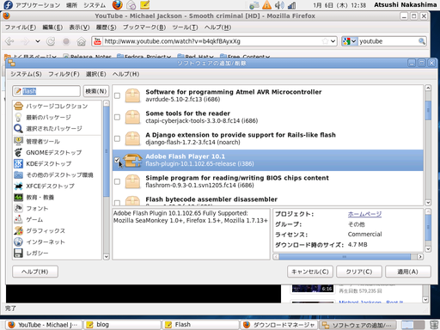Open the Firefox back/forward history dropdown arrow
Image resolution: width=440 pixels, height=330 pixels.
click(38, 41)
